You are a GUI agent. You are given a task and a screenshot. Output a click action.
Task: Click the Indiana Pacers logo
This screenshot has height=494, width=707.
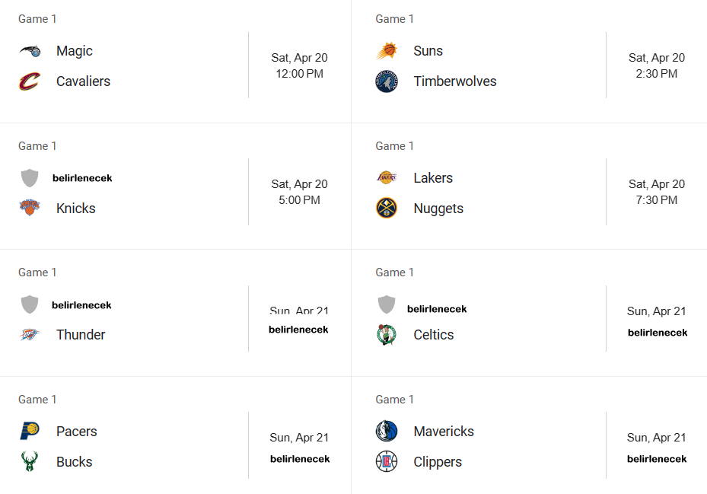tap(30, 431)
